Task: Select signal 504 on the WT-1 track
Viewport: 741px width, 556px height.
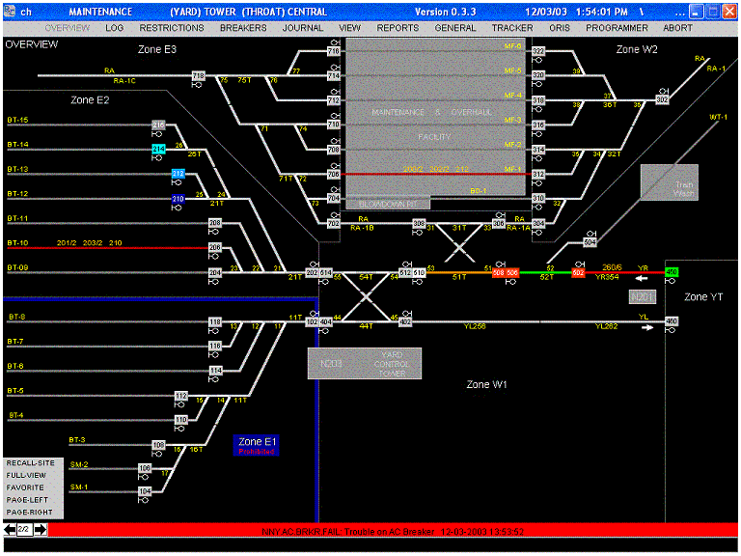Action: coord(590,242)
